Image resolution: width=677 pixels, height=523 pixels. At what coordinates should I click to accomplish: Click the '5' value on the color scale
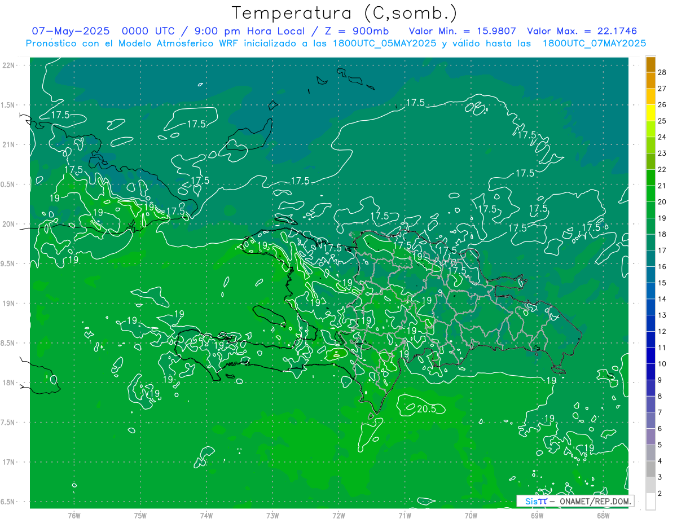(660, 445)
